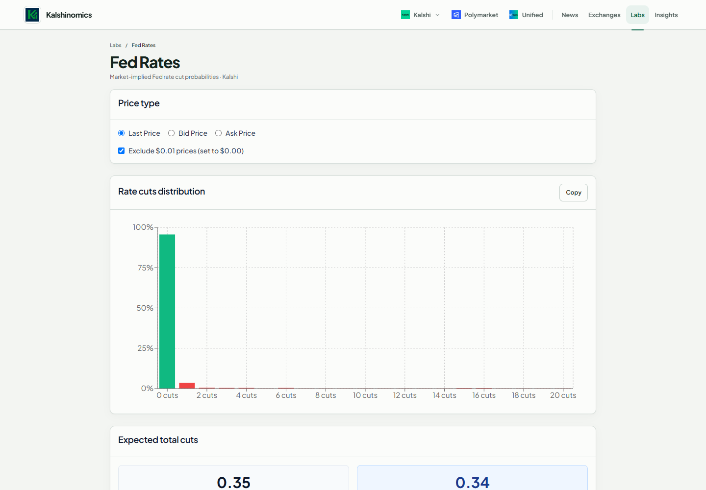Image resolution: width=706 pixels, height=490 pixels.
Task: Open the Insights menu item
Action: tap(666, 15)
